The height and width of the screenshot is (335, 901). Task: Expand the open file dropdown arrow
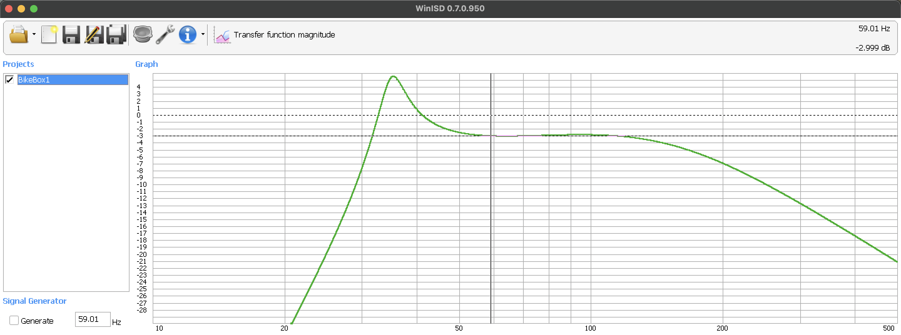34,35
